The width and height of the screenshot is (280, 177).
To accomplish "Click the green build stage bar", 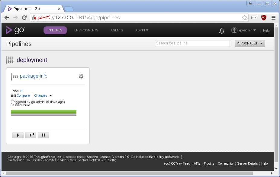I will pyautogui.click(x=43, y=112).
